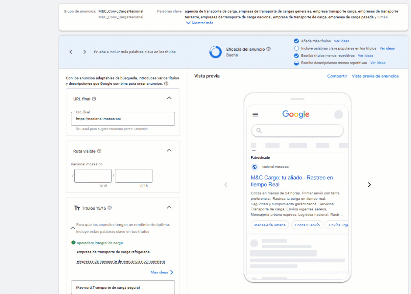
Task: Expand keywords list with Mostrar más
Action: [200, 23]
